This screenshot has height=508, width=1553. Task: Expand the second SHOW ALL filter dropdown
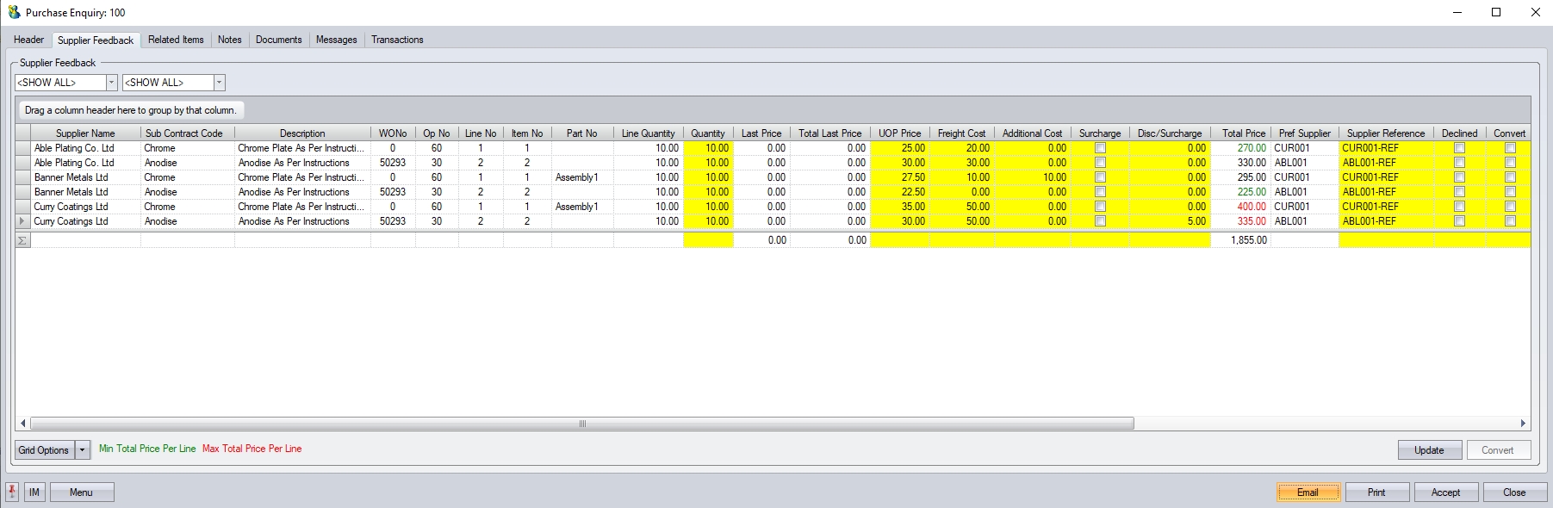[x=219, y=83]
